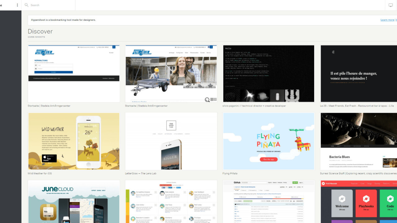This screenshot has width=397, height=223.
Task: Open the silvio paganini dark terminal thumbnail
Action: [269, 73]
